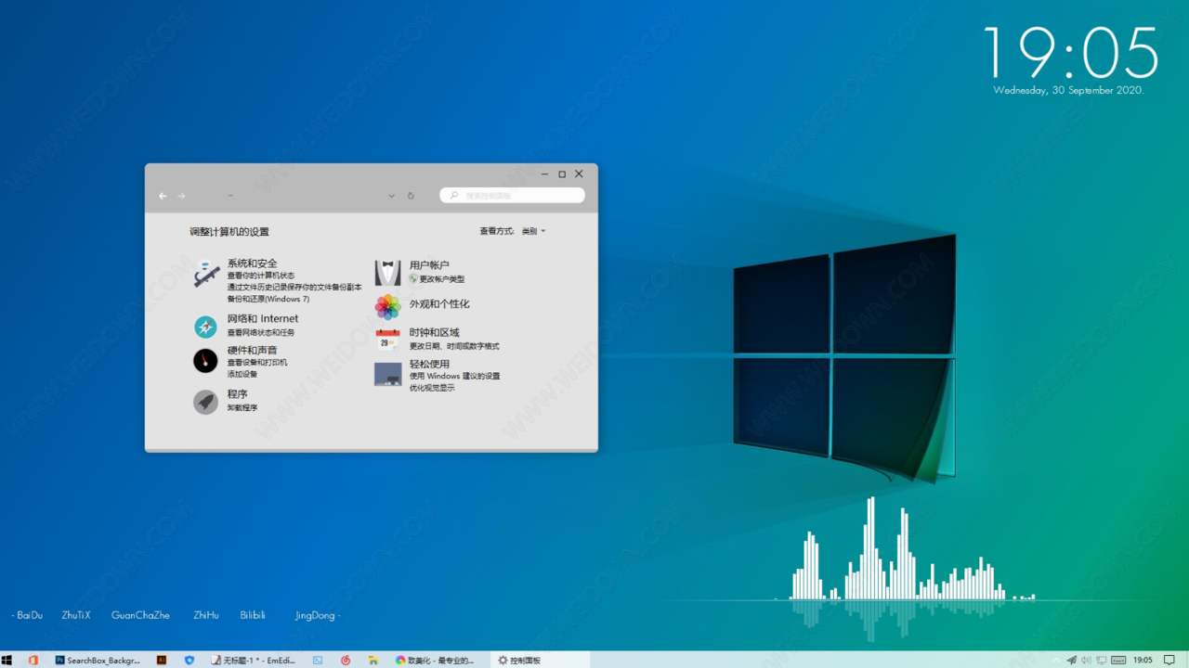Click the paper plane tray icon
1189x668 pixels.
click(x=1072, y=660)
